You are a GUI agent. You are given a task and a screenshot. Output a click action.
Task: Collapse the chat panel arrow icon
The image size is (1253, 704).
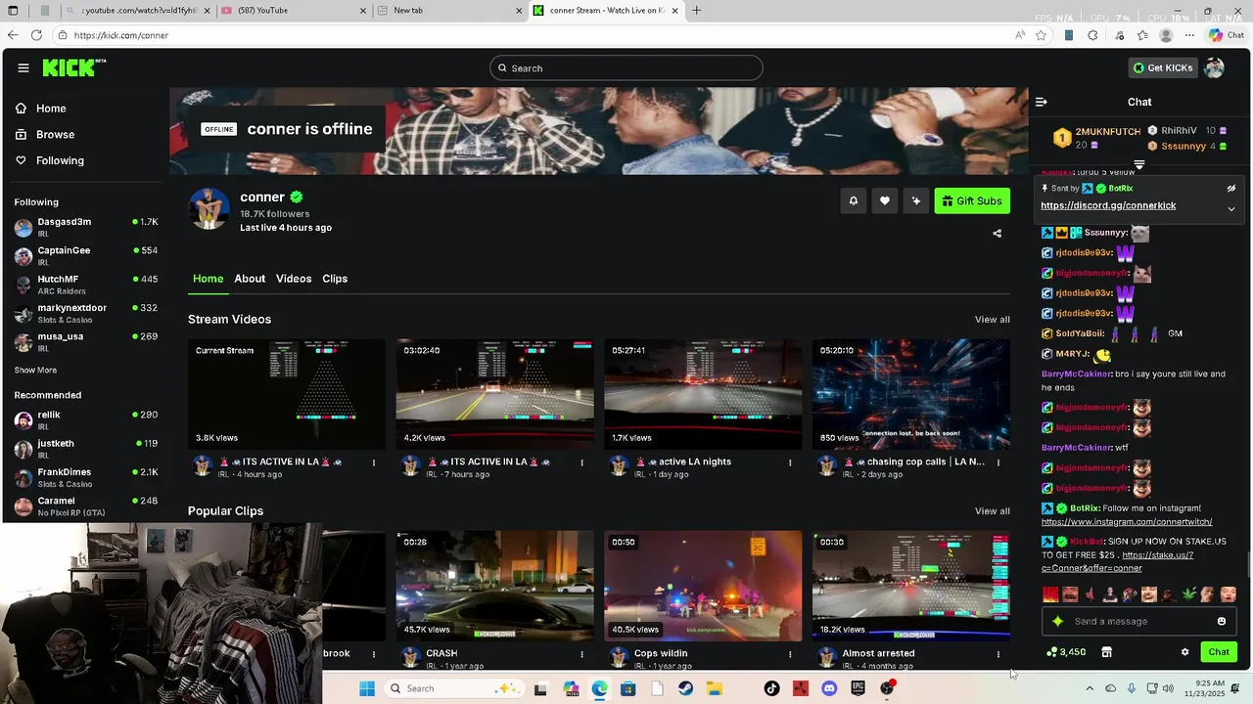point(1042,102)
